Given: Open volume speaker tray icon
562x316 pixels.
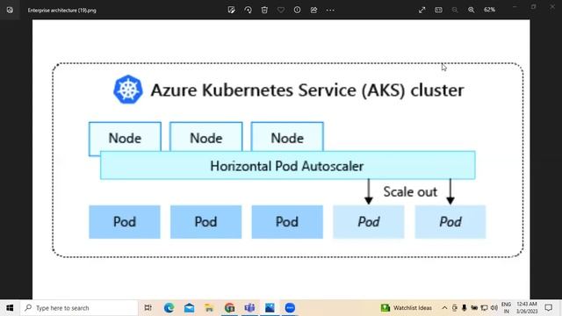Looking at the screenshot, I should coord(494,308).
